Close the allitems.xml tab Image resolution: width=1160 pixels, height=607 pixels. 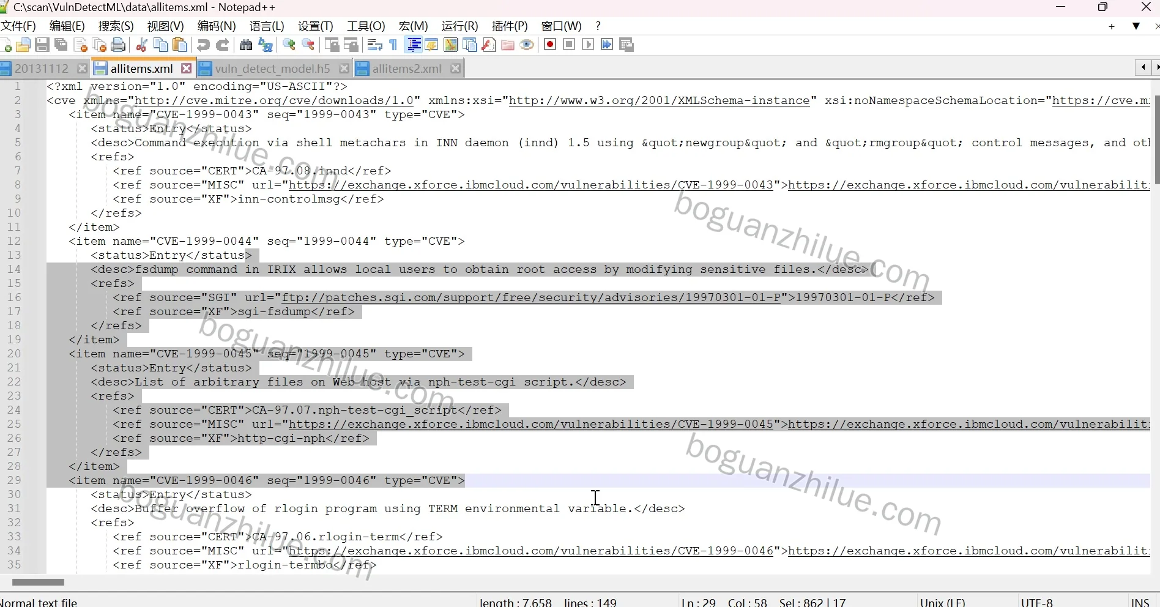click(186, 69)
